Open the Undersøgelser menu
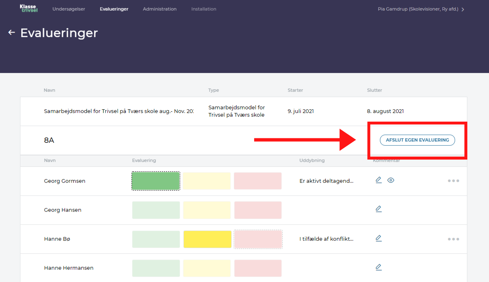The width and height of the screenshot is (489, 282). [x=69, y=9]
